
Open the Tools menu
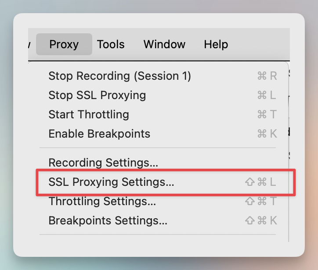tap(111, 44)
